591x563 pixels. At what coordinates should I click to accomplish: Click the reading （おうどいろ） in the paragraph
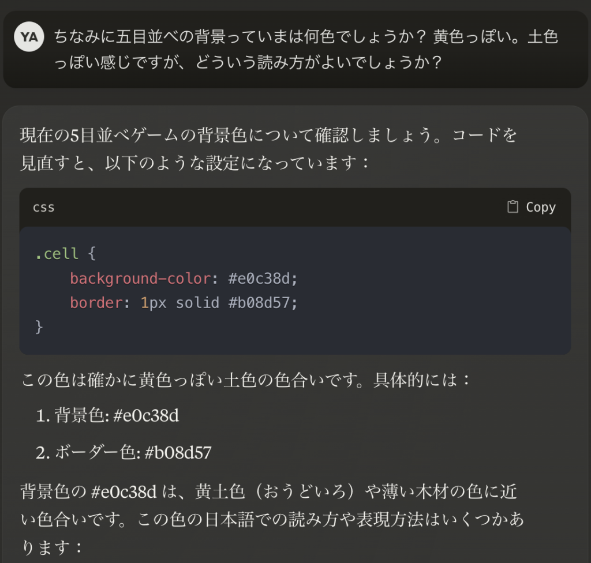[304, 492]
